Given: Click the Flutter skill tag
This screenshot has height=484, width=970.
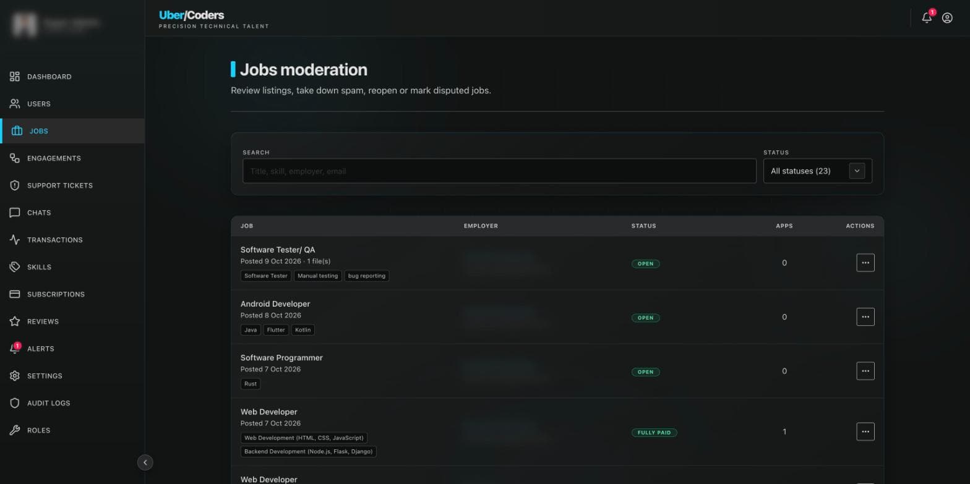Looking at the screenshot, I should 276,330.
